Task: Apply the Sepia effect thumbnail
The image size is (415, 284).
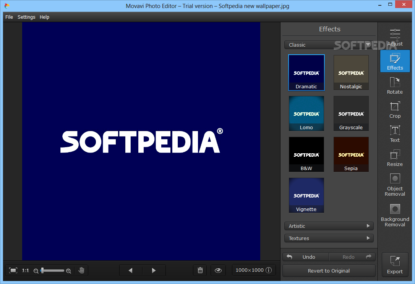Action: (351, 154)
